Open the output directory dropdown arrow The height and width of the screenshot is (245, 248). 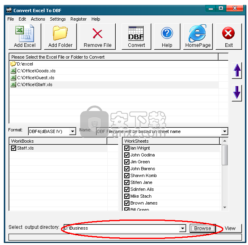click(x=182, y=228)
